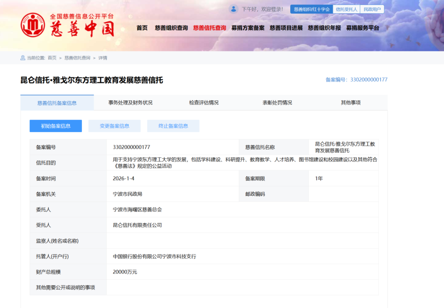Open the 其他事项 tab
Viewport: 444px width, 308px height.
point(350,103)
